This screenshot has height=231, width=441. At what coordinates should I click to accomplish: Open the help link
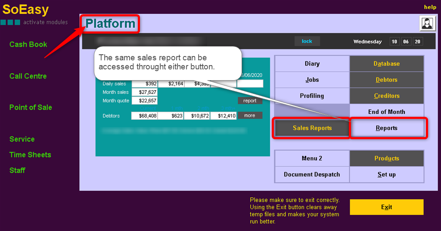click(x=430, y=7)
